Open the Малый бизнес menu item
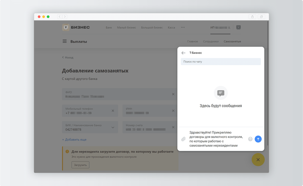Screen dimensions: 303x186 127,28
